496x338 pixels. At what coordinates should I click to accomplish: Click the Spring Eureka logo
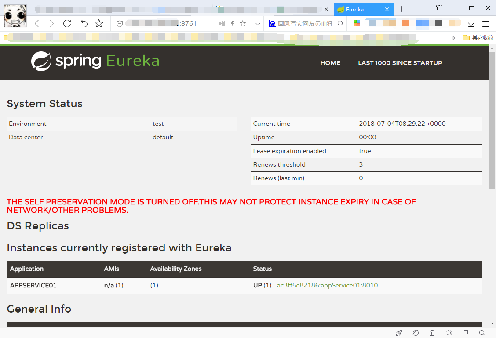pyautogui.click(x=95, y=61)
